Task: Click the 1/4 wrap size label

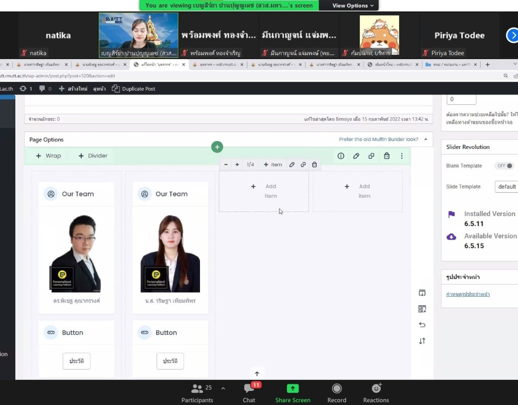Action: coord(251,164)
